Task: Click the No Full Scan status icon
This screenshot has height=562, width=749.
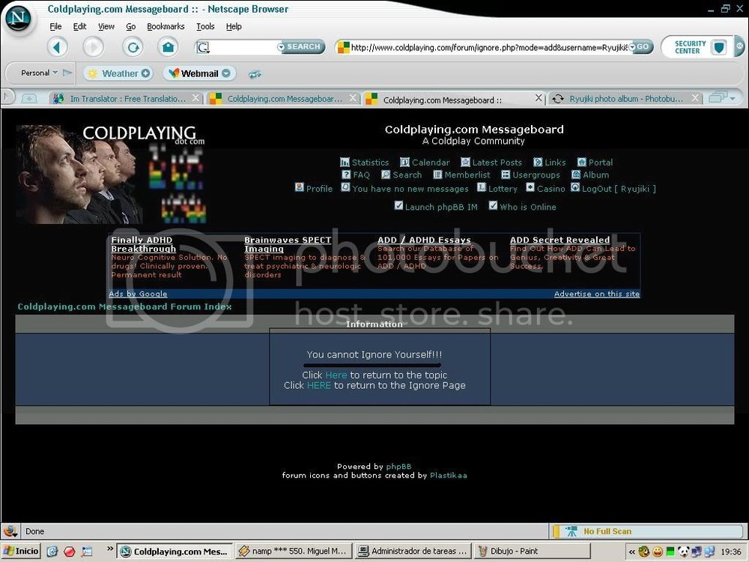Action: 571,531
